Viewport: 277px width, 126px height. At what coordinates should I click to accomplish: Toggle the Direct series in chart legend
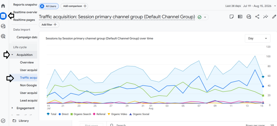click(x=63, y=114)
